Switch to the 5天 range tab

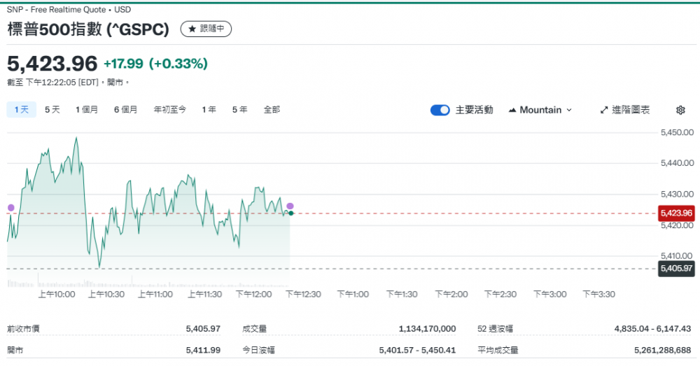pos(52,110)
